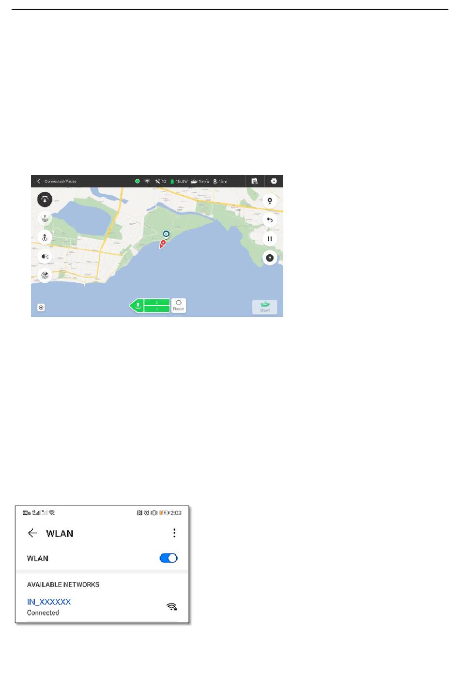Open the radar route icon
This screenshot has width=460, height=679.
(x=45, y=275)
